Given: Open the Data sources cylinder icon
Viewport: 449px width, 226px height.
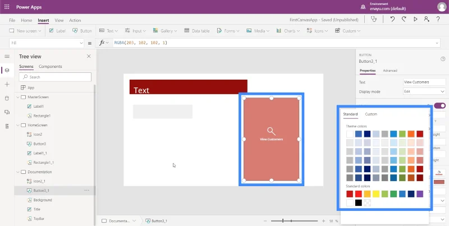Looking at the screenshot, I should tap(7, 98).
